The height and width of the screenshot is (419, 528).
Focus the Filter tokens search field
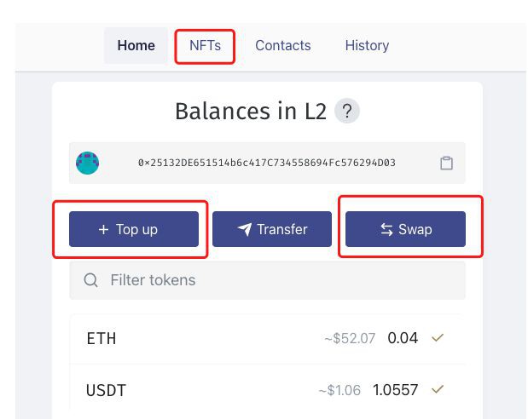(273, 280)
